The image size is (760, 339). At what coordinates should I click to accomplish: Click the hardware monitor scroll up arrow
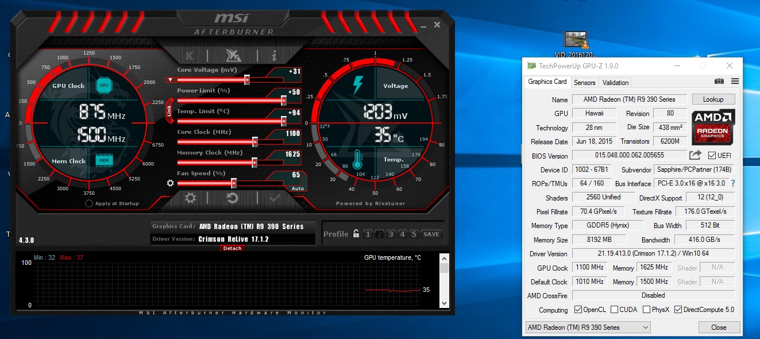pyautogui.click(x=444, y=258)
